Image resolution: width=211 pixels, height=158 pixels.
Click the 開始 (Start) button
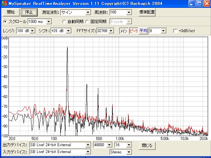10,12
